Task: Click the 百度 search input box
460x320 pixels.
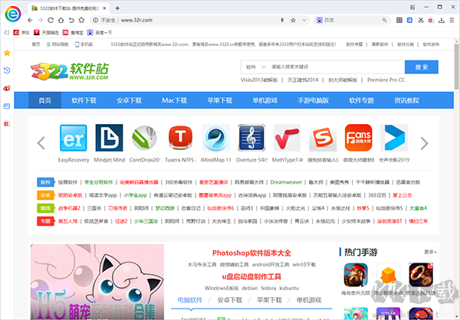Action: (350, 20)
